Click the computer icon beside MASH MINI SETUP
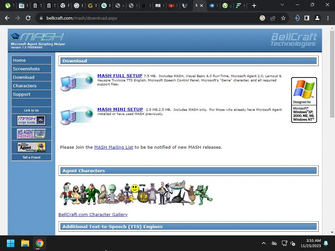Viewport: 335px width, 251px height. tap(77, 115)
